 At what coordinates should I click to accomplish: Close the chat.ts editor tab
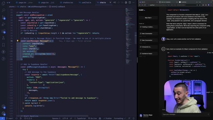click(110, 2)
